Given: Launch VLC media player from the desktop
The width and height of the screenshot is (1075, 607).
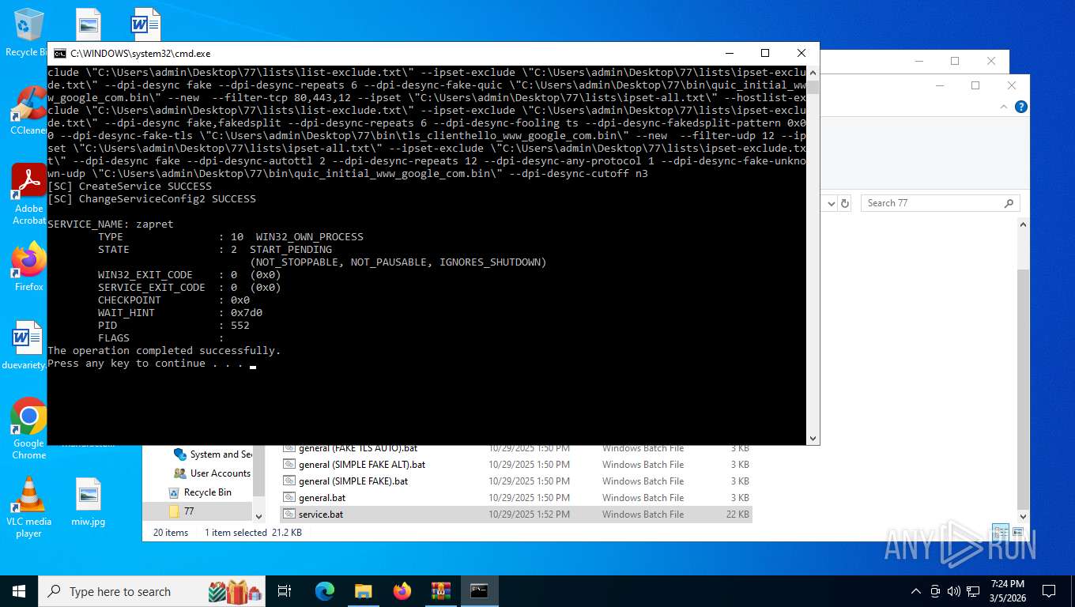Looking at the screenshot, I should point(28,507).
